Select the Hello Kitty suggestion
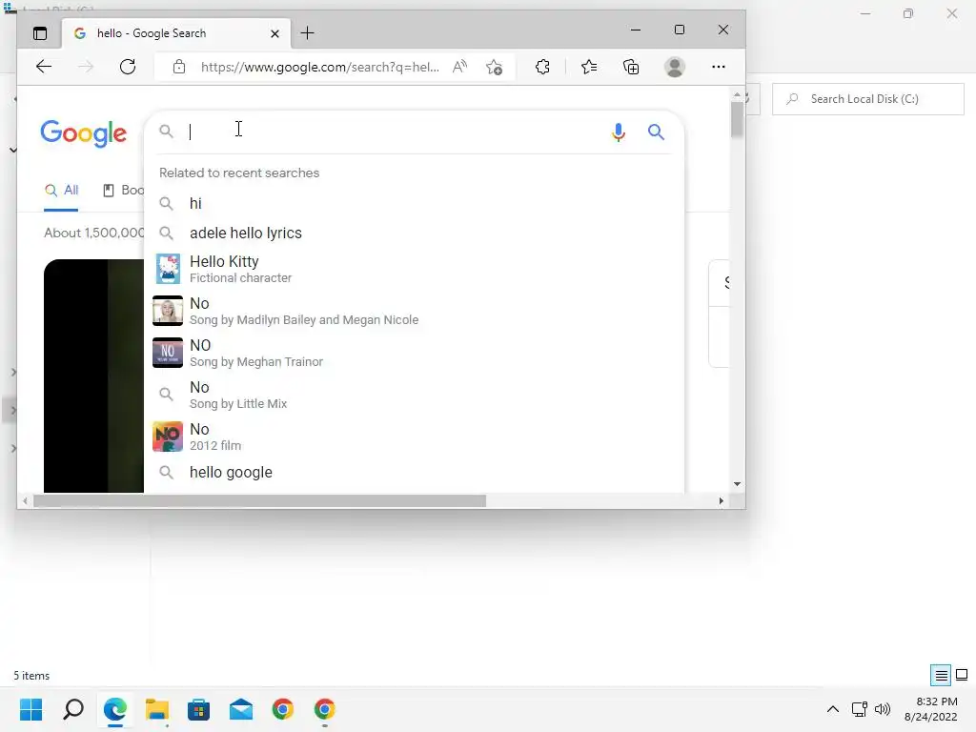The image size is (976, 732). click(414, 269)
